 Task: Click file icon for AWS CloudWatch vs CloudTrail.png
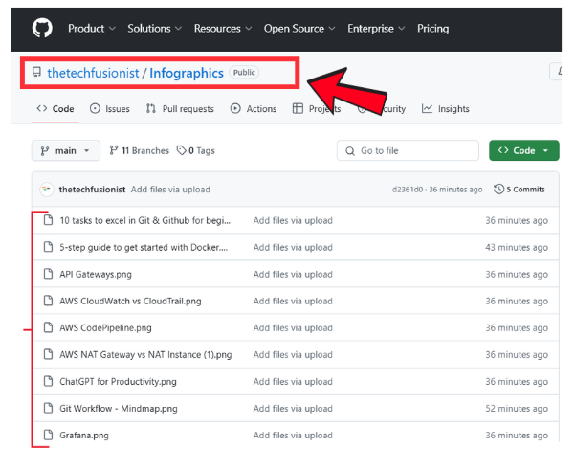coord(48,301)
